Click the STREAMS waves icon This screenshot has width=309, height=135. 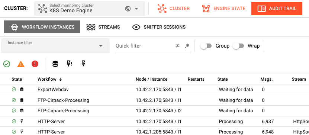(91, 27)
